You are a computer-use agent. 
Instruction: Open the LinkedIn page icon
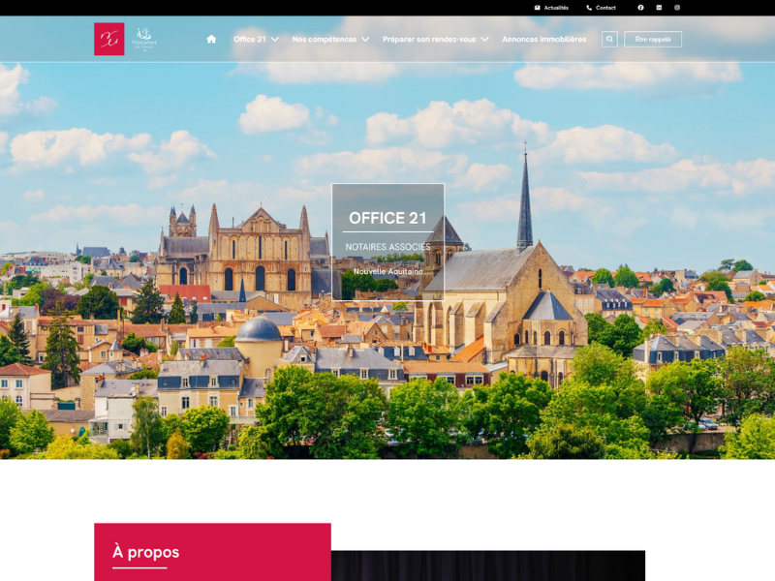(659, 8)
